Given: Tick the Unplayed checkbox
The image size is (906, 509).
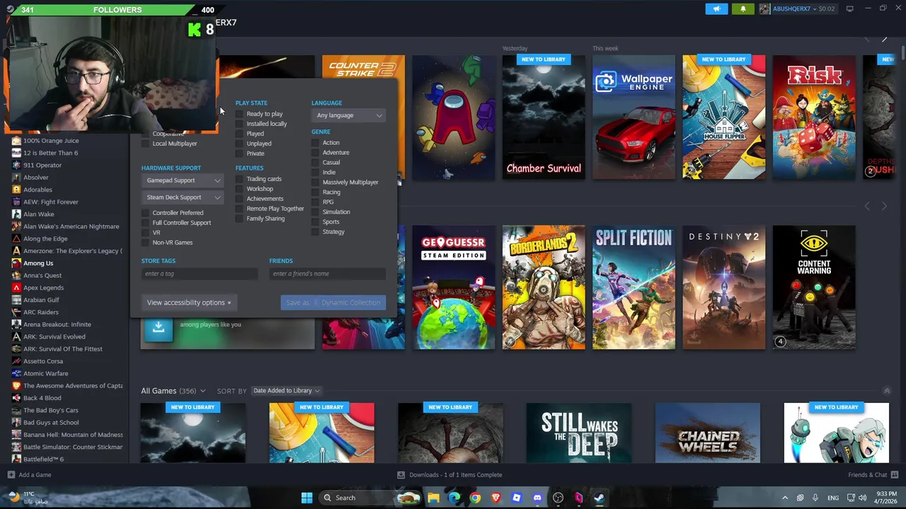Looking at the screenshot, I should tap(239, 144).
